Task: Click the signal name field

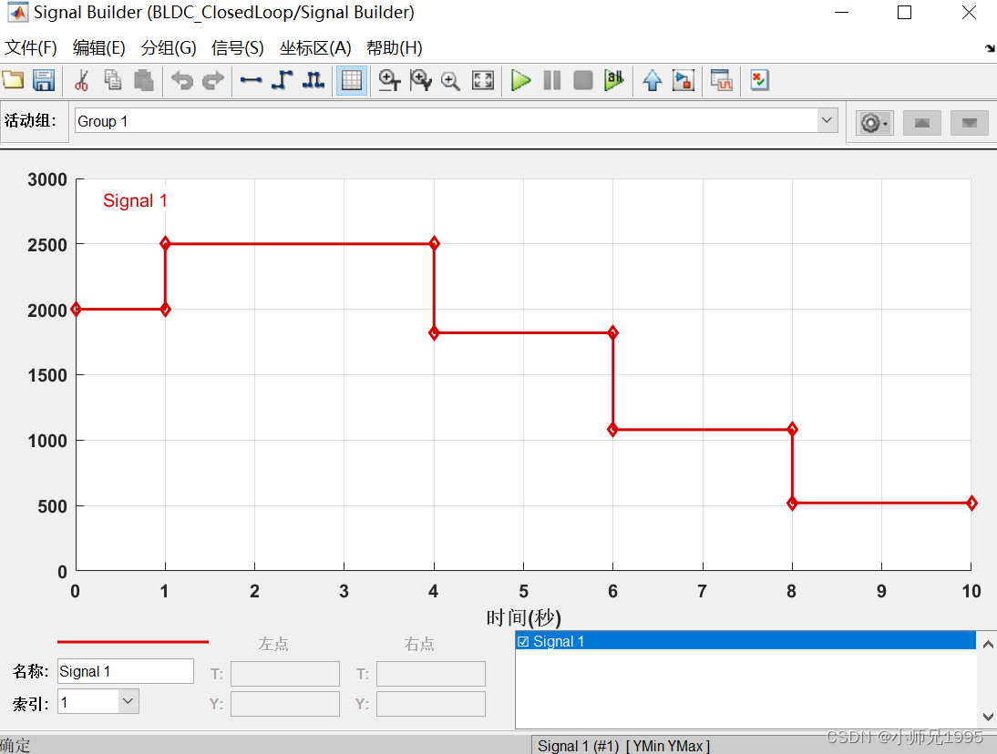Action: coord(125,671)
